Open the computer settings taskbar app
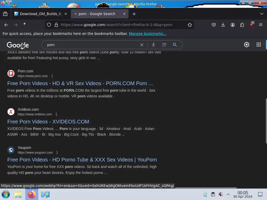The height and width of the screenshot is (200, 267). coord(45,194)
